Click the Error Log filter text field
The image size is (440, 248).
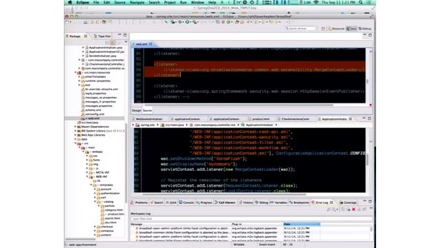(252, 219)
